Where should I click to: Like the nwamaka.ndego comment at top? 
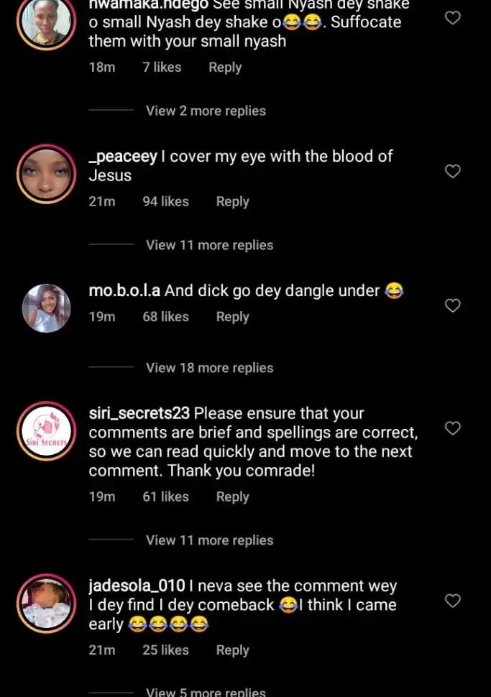pyautogui.click(x=453, y=18)
